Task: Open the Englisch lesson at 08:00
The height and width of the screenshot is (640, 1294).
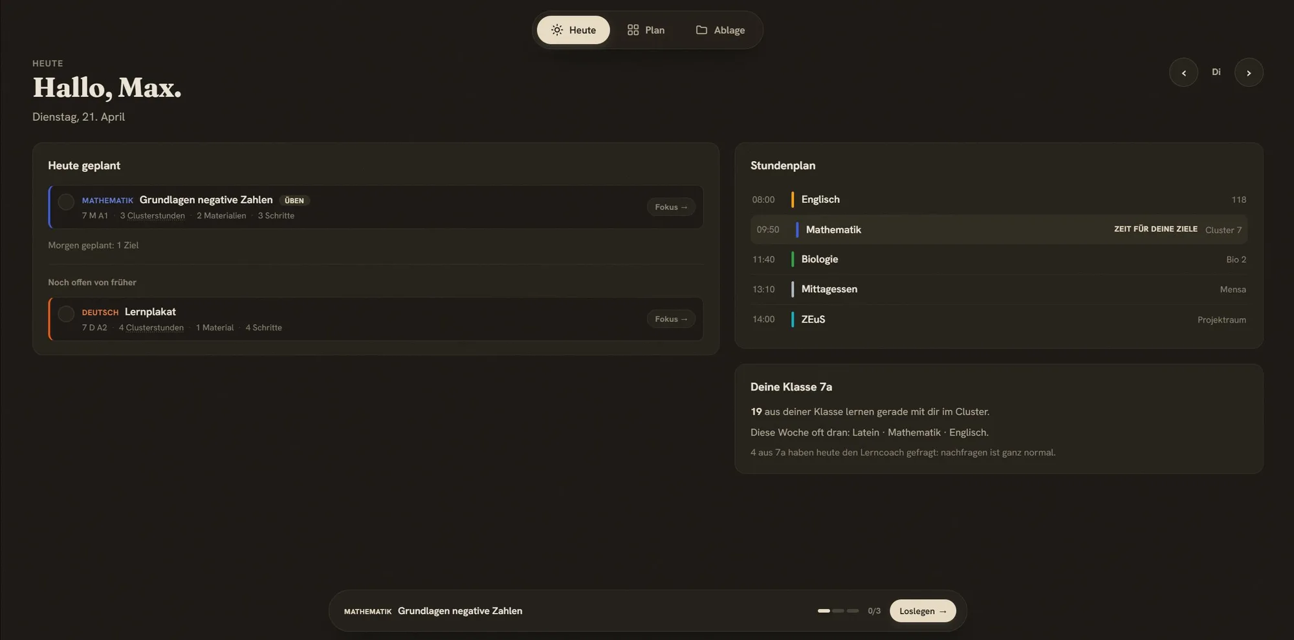Action: point(999,200)
